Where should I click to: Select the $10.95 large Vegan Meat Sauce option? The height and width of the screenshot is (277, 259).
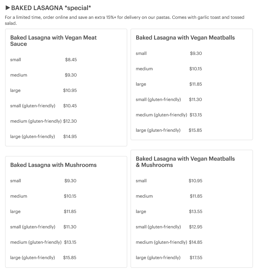point(43,90)
